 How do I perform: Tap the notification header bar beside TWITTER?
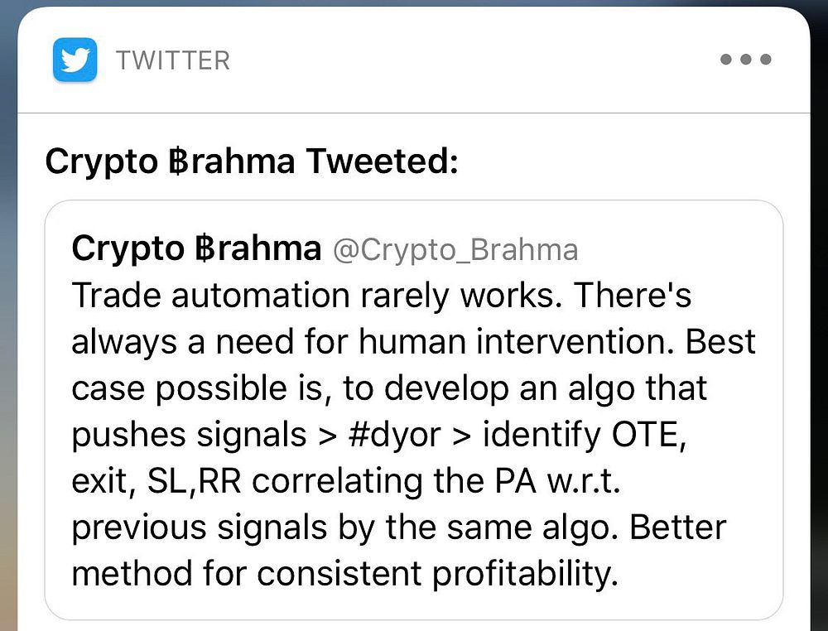(x=475, y=60)
